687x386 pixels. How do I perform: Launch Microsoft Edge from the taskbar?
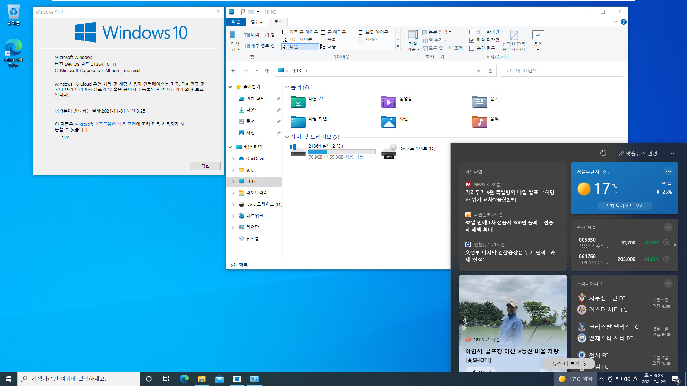click(184, 379)
